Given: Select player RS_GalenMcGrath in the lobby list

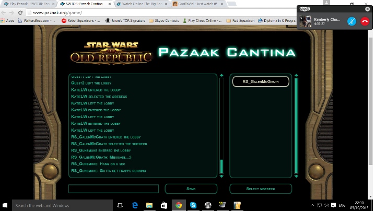Looking at the screenshot, I should 261,81.
